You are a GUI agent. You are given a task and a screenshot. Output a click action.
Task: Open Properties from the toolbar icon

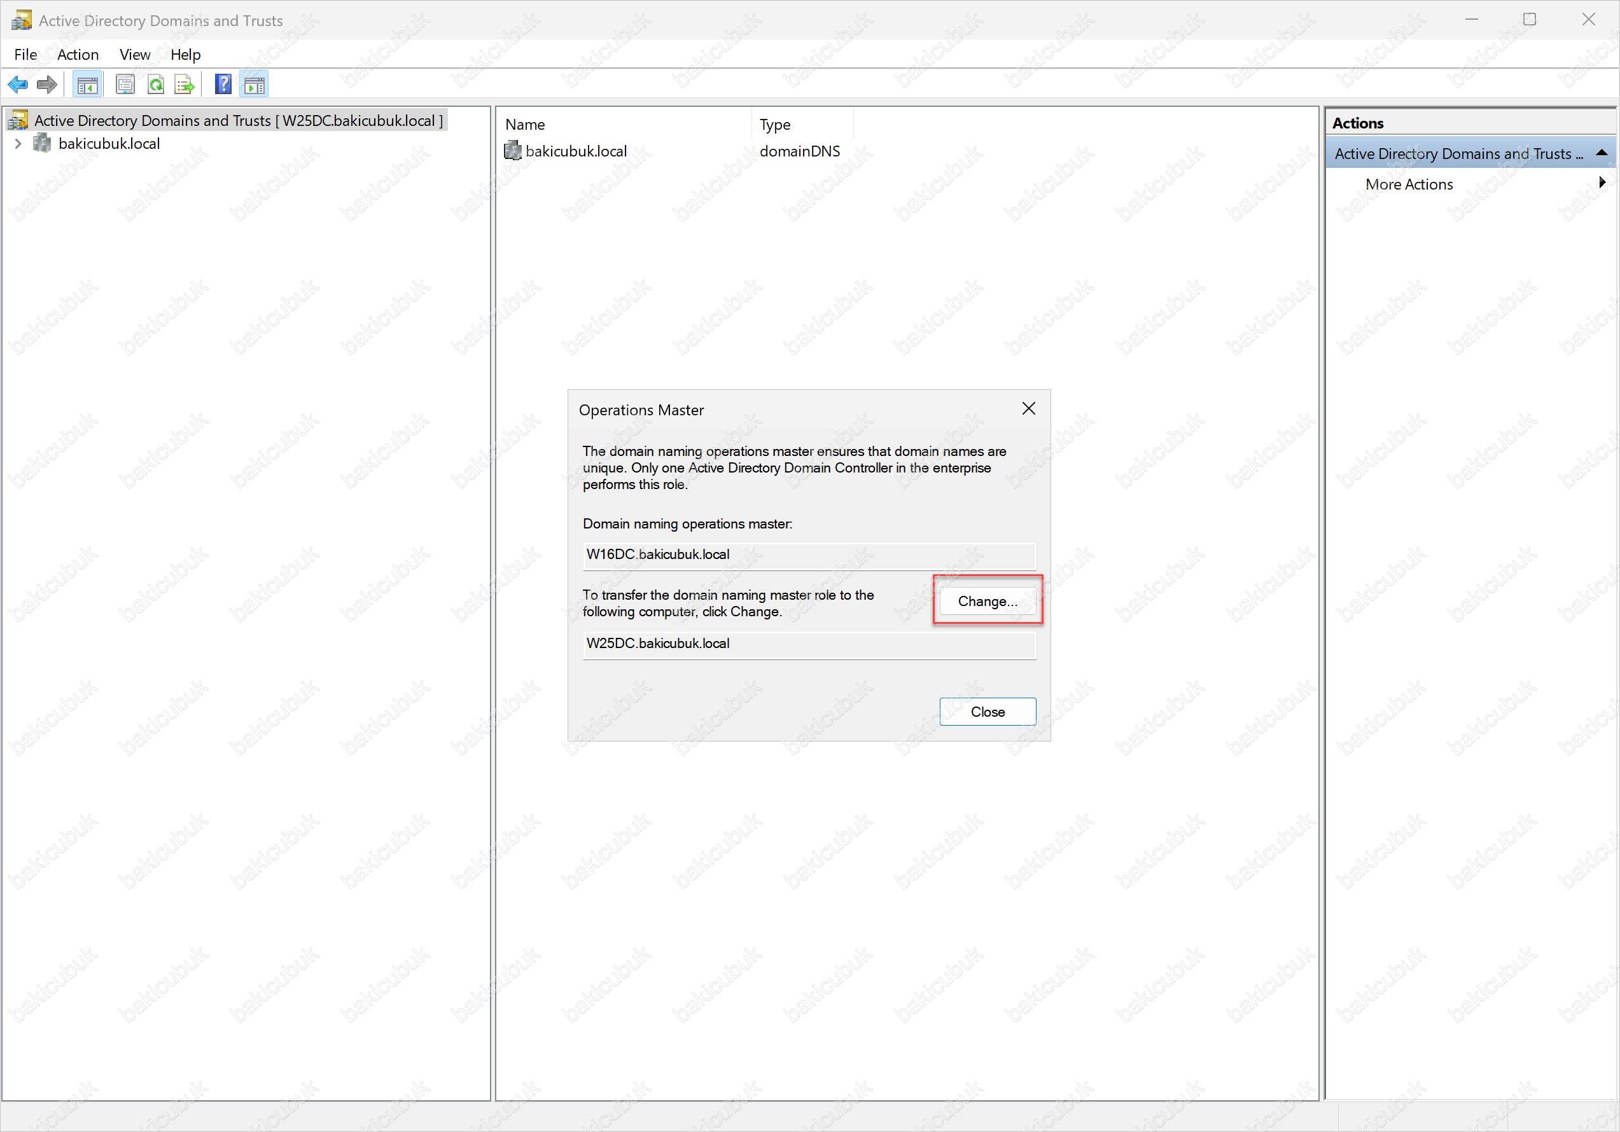[x=125, y=85]
